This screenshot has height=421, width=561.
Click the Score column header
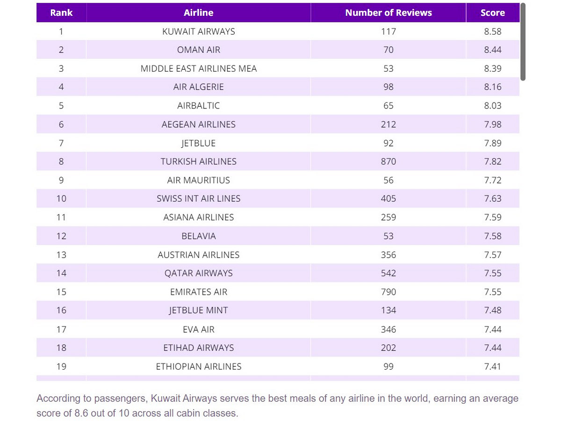(x=493, y=13)
